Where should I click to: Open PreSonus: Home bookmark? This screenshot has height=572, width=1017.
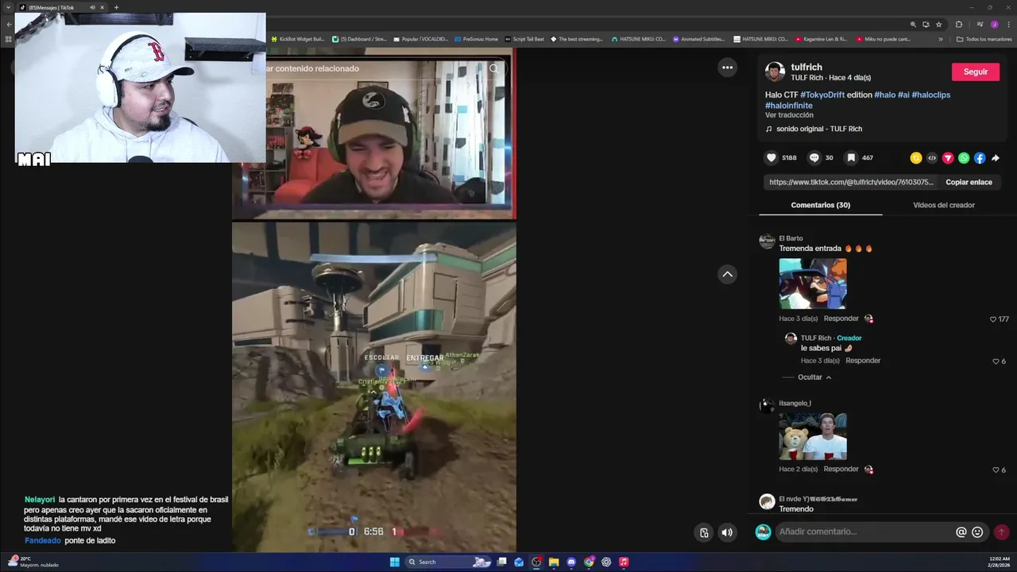476,39
